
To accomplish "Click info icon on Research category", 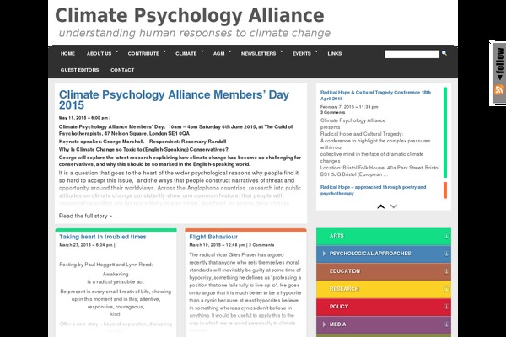I will (x=446, y=289).
